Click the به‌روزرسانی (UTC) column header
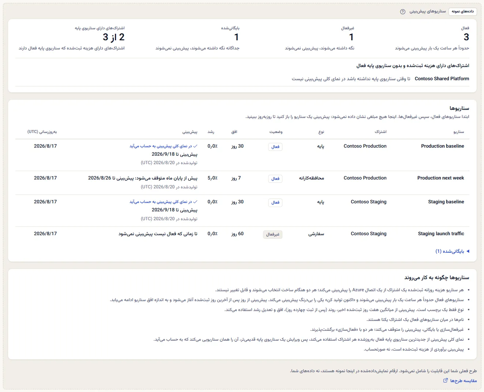 [42, 132]
